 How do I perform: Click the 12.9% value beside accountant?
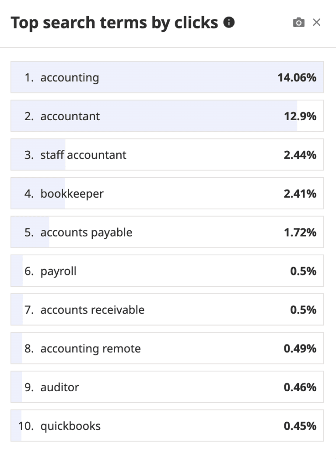pyautogui.click(x=300, y=116)
